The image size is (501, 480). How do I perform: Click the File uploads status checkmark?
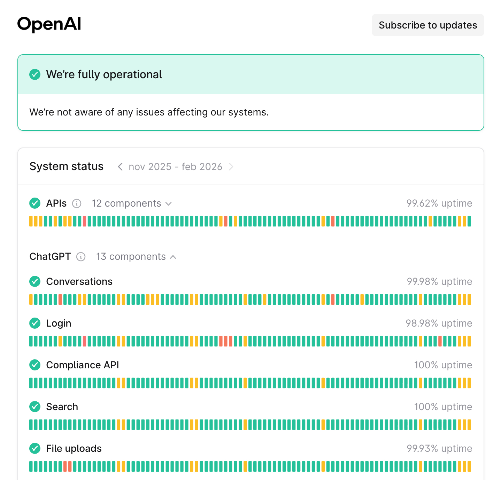click(x=35, y=448)
